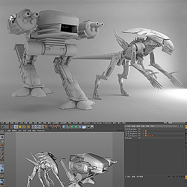Open the RealFlow menu

[87, 123]
